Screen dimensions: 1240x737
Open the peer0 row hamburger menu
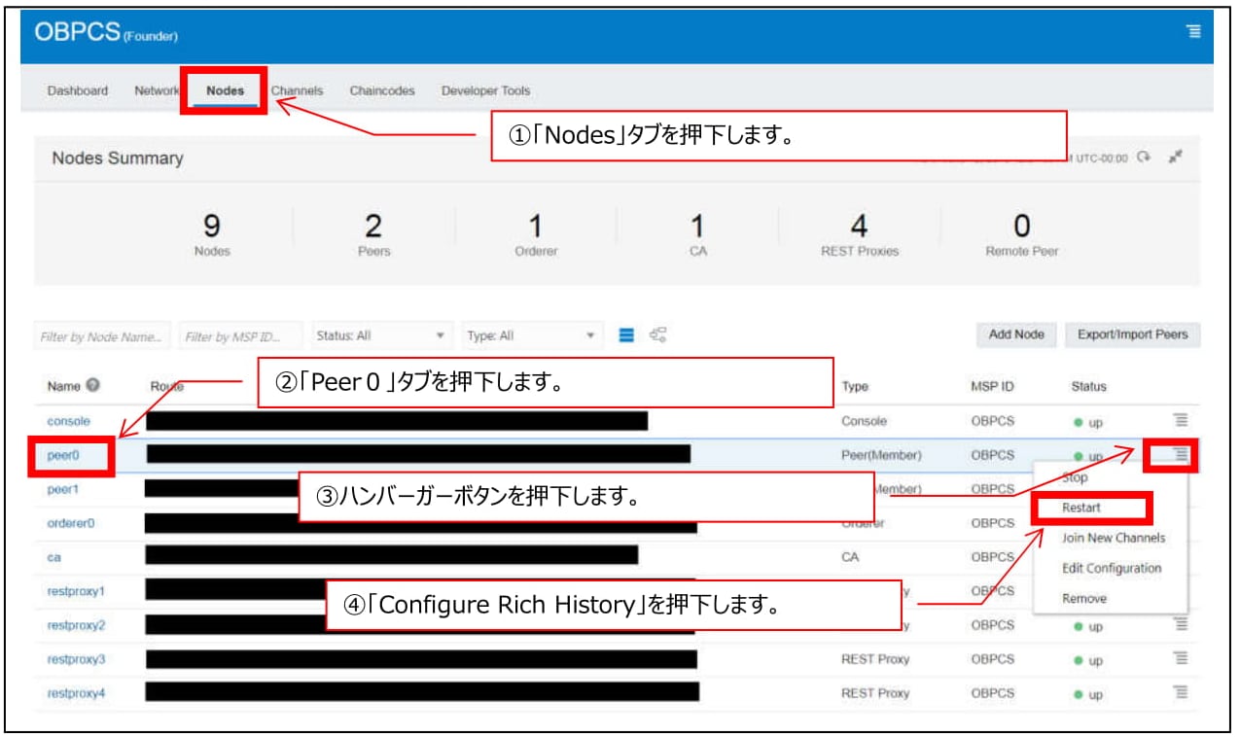coord(1181,454)
